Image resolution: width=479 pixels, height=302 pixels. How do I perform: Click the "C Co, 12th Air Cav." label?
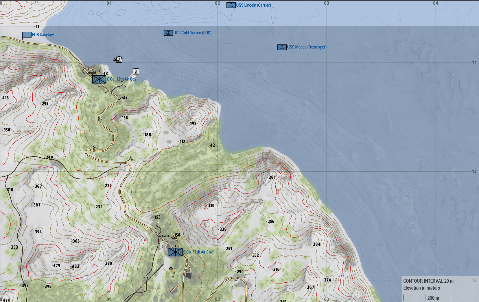coord(122,79)
